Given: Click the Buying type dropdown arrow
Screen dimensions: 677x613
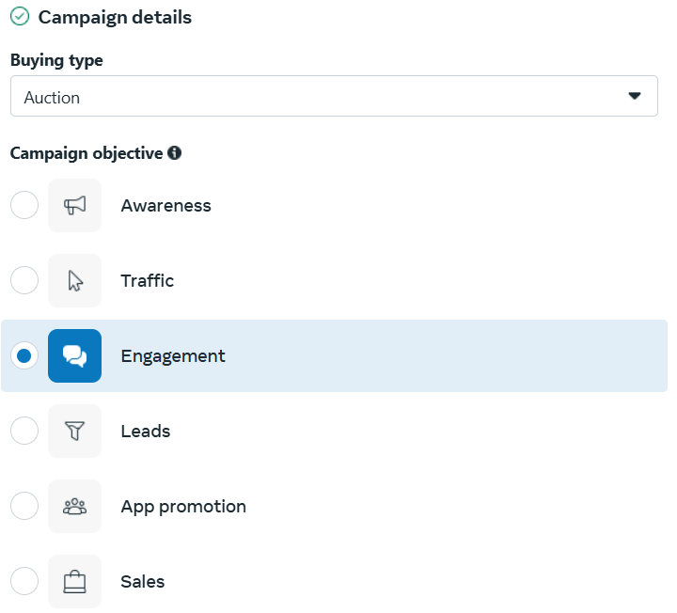Looking at the screenshot, I should [x=635, y=96].
